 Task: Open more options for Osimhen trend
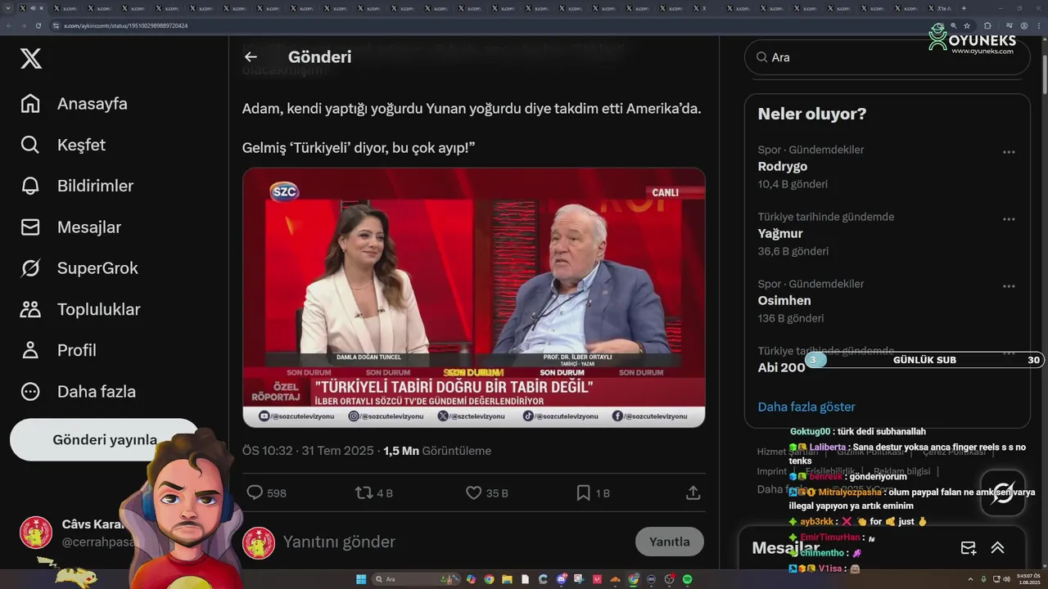pyautogui.click(x=1009, y=286)
